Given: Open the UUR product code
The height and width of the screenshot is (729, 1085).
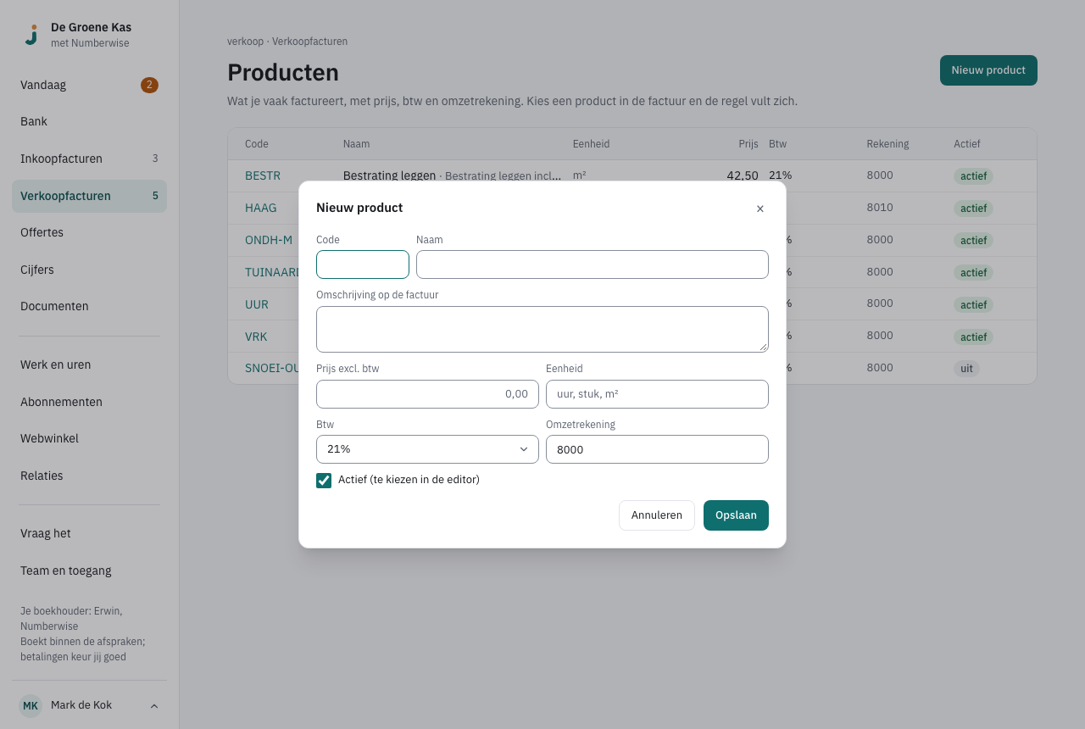Looking at the screenshot, I should tap(257, 304).
